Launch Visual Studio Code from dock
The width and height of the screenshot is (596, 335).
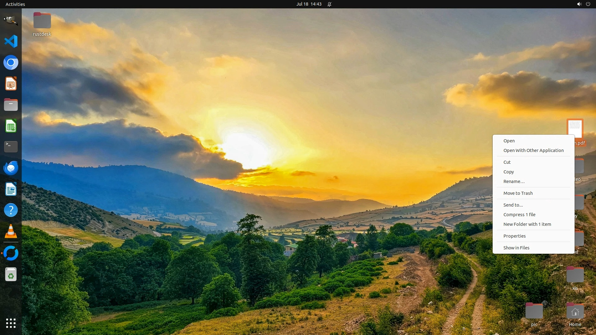click(11, 41)
